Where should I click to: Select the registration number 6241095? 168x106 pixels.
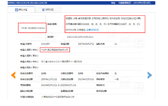click(45, 44)
